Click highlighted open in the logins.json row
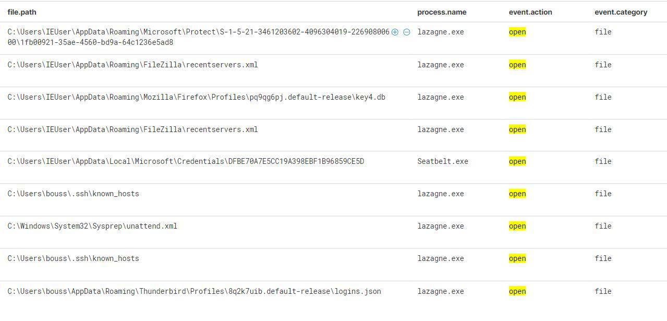This screenshot has height=321, width=667. 517,291
